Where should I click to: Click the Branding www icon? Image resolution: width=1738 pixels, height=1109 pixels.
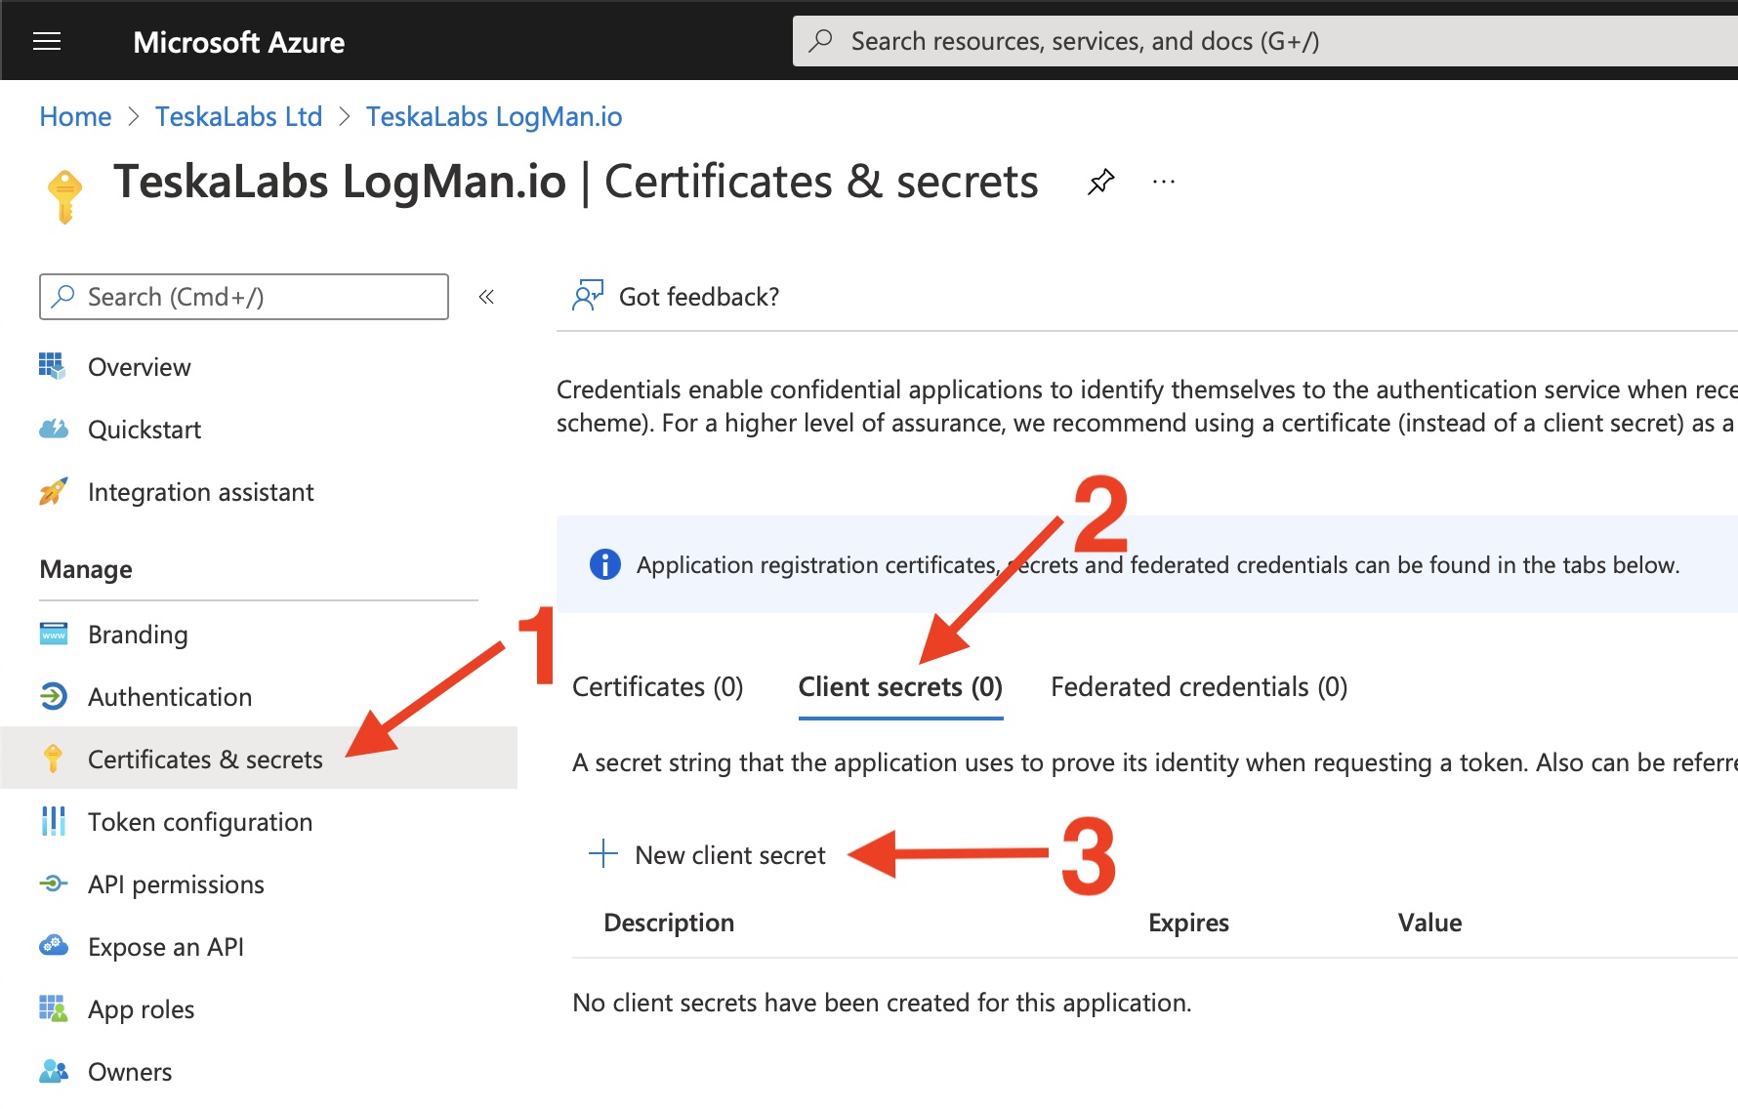pyautogui.click(x=53, y=634)
